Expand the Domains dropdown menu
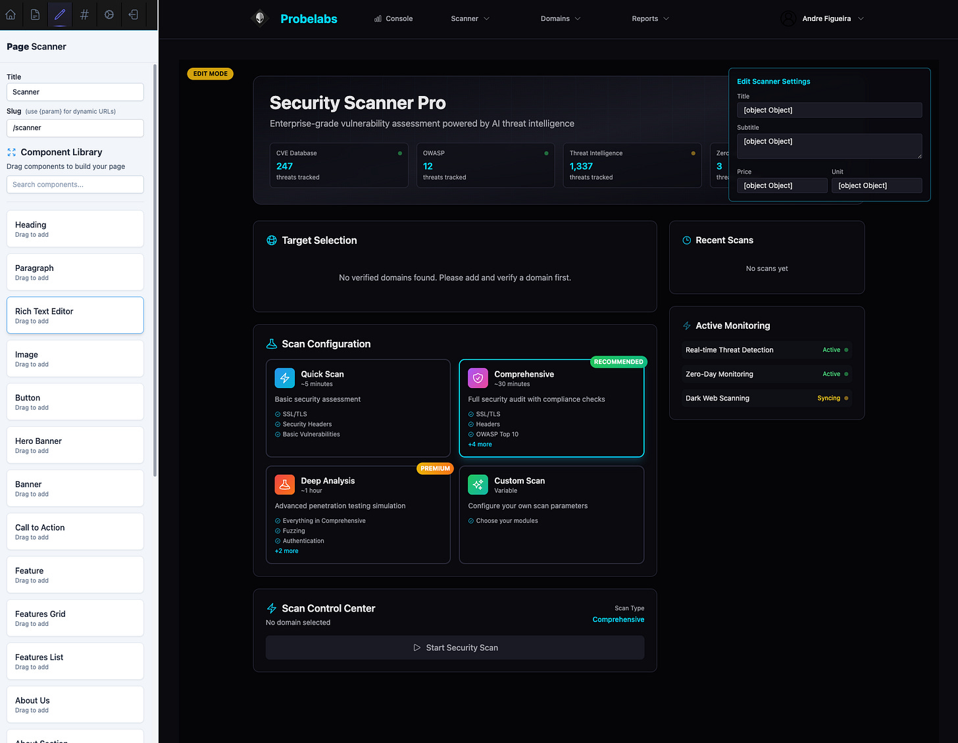Screen dimensions: 958x743 [561, 18]
